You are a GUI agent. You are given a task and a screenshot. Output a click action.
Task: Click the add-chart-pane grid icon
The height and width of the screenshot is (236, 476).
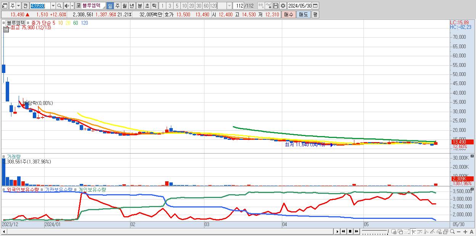[x=394, y=231]
